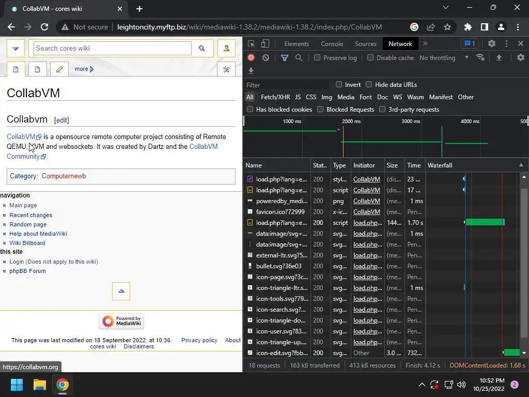The width and height of the screenshot is (529, 397).
Task: Select the bullet.svg?36e03 request row
Action: click(x=334, y=266)
